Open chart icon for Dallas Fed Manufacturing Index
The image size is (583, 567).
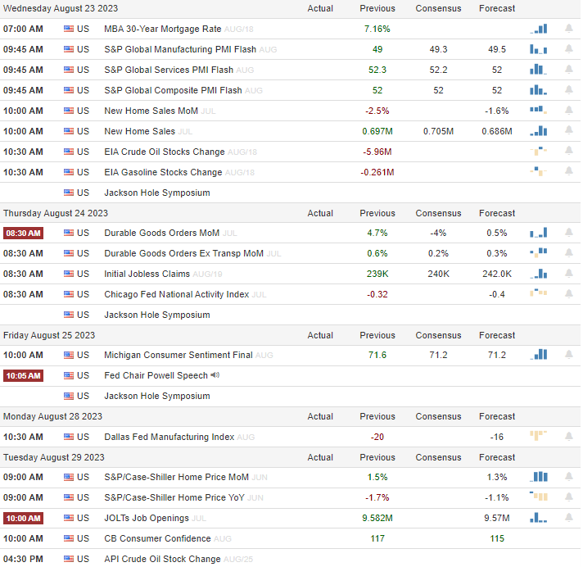tap(538, 435)
